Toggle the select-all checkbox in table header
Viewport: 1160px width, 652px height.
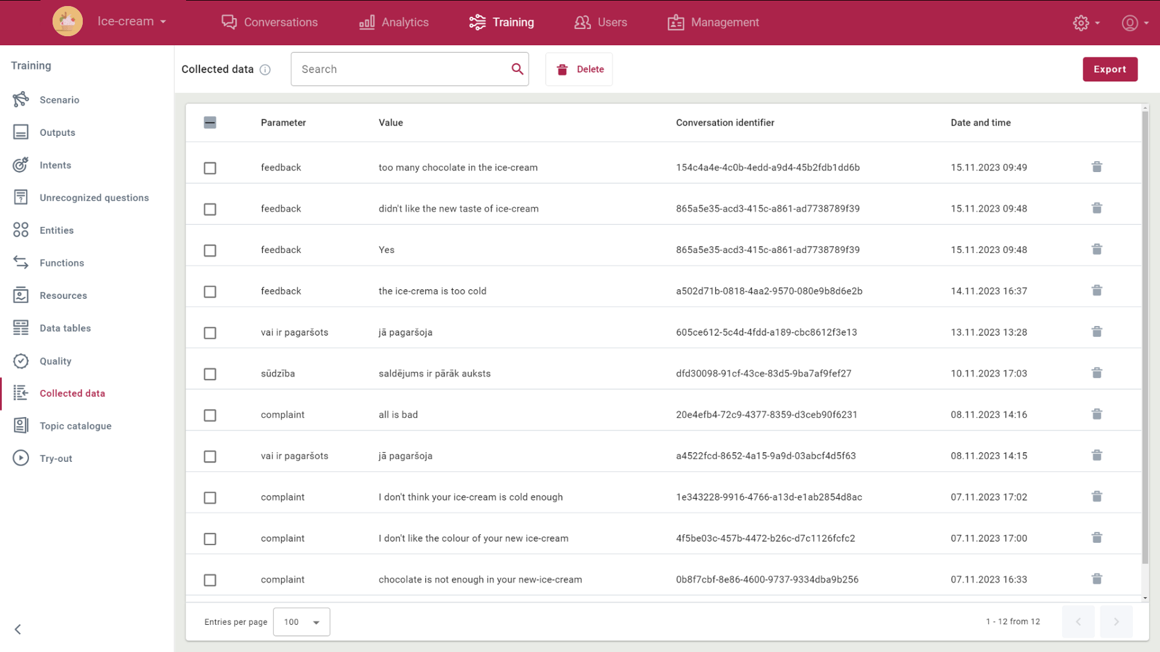pos(210,122)
